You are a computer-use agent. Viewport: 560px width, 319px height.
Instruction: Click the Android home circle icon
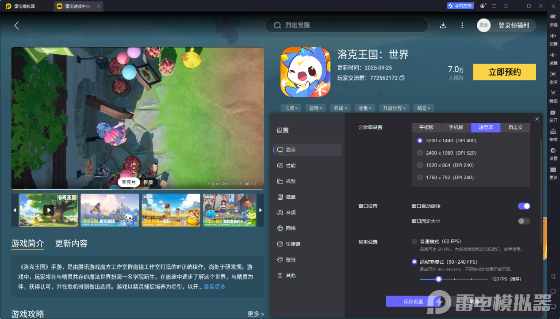coord(553,291)
